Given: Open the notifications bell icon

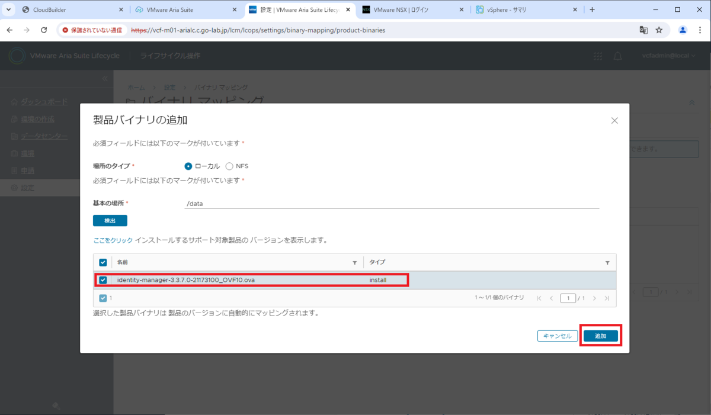Looking at the screenshot, I should 617,56.
